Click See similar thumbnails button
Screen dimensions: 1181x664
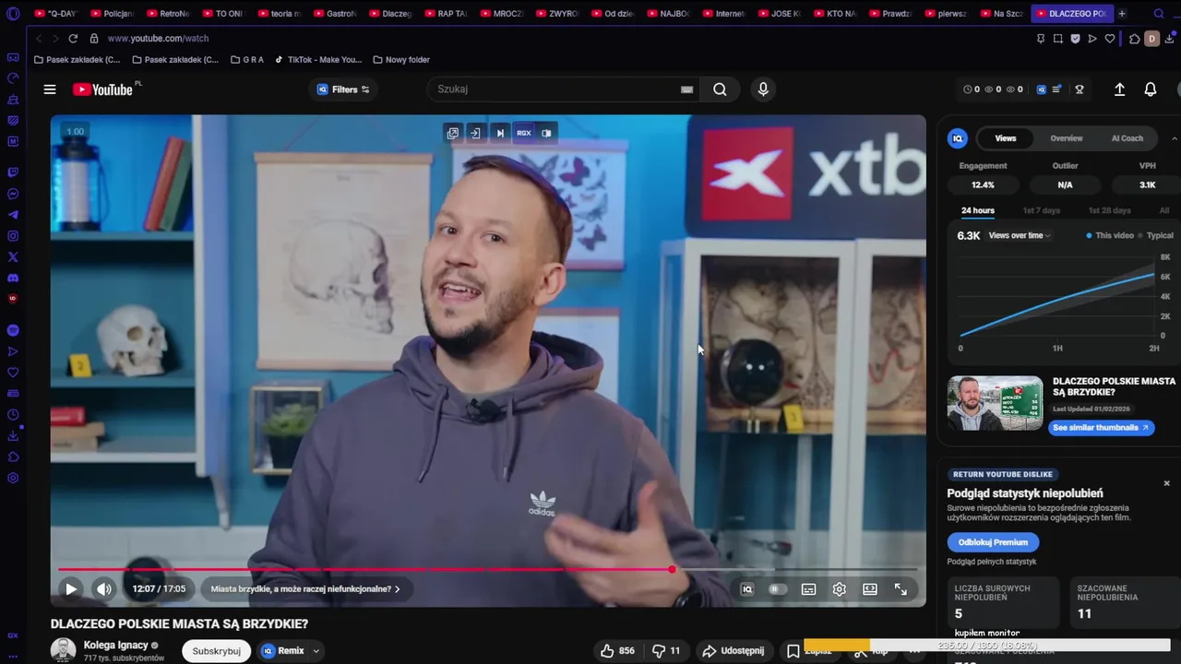point(1101,427)
